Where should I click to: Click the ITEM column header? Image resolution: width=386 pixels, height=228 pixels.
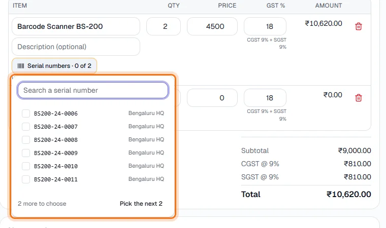point(20,6)
